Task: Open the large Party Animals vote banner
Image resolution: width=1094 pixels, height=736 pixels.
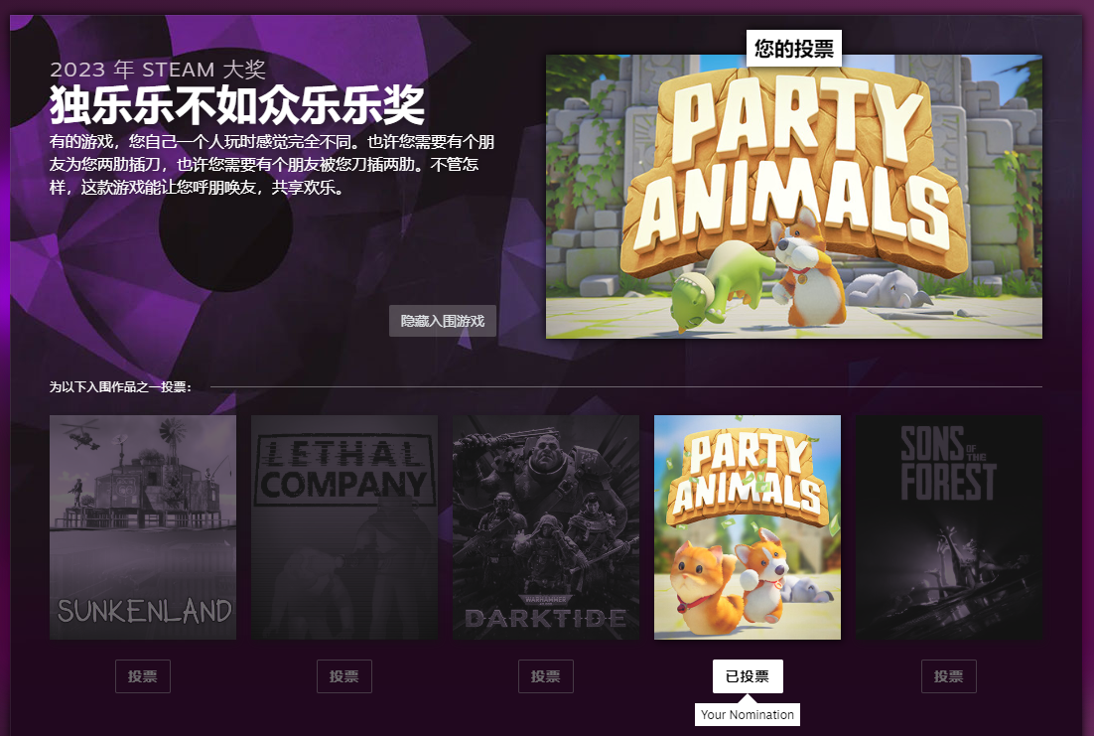Action: coord(794,197)
